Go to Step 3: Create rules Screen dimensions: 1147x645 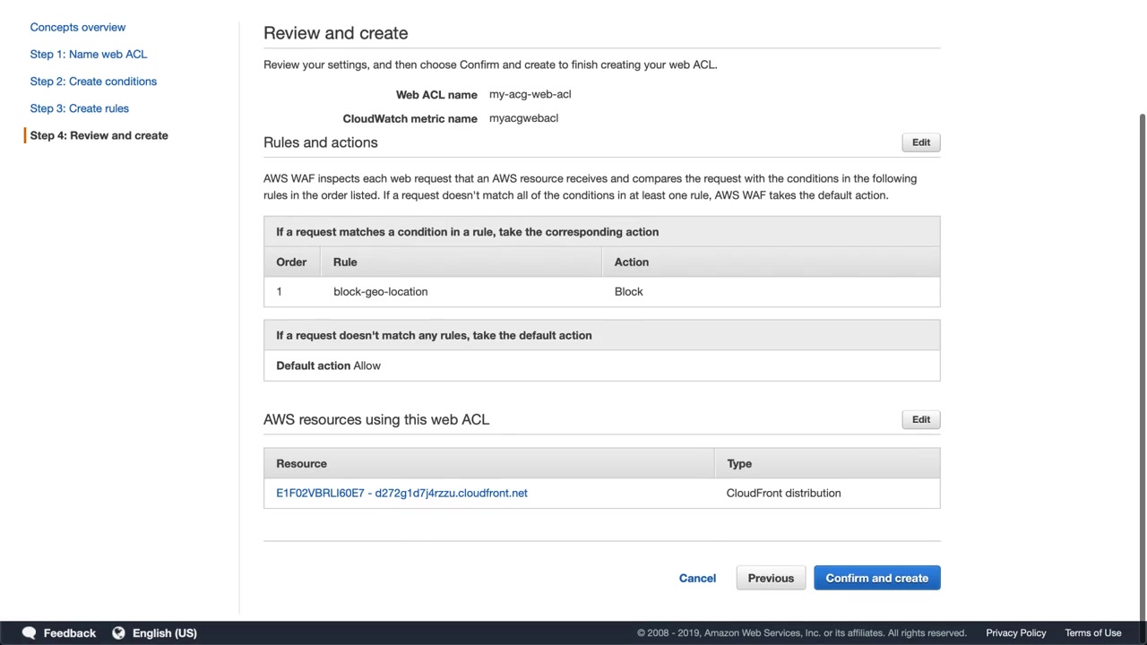point(80,108)
